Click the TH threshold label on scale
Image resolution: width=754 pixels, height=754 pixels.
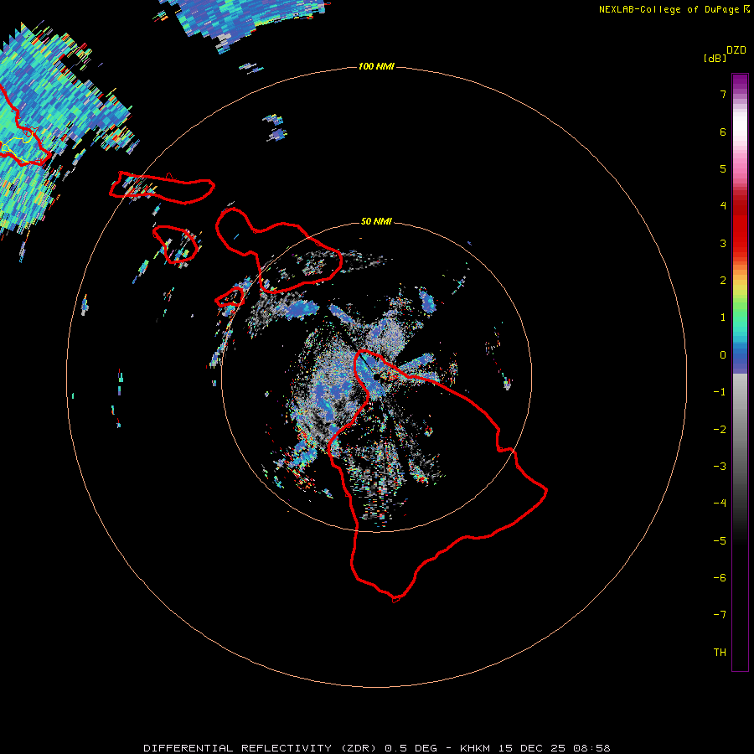(x=720, y=653)
